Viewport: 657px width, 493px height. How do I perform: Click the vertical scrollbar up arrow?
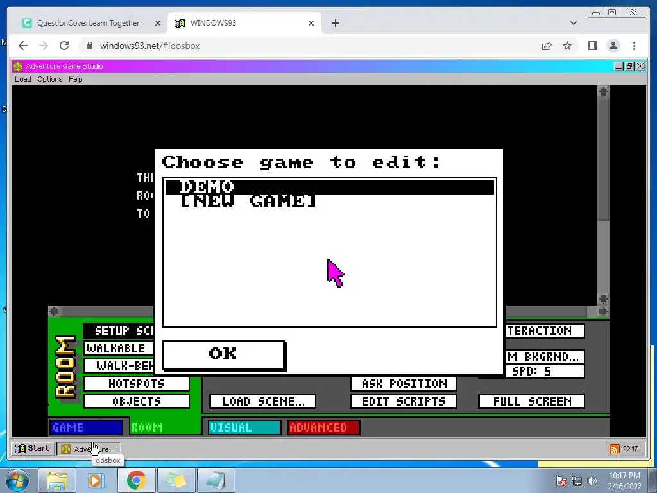pyautogui.click(x=603, y=92)
